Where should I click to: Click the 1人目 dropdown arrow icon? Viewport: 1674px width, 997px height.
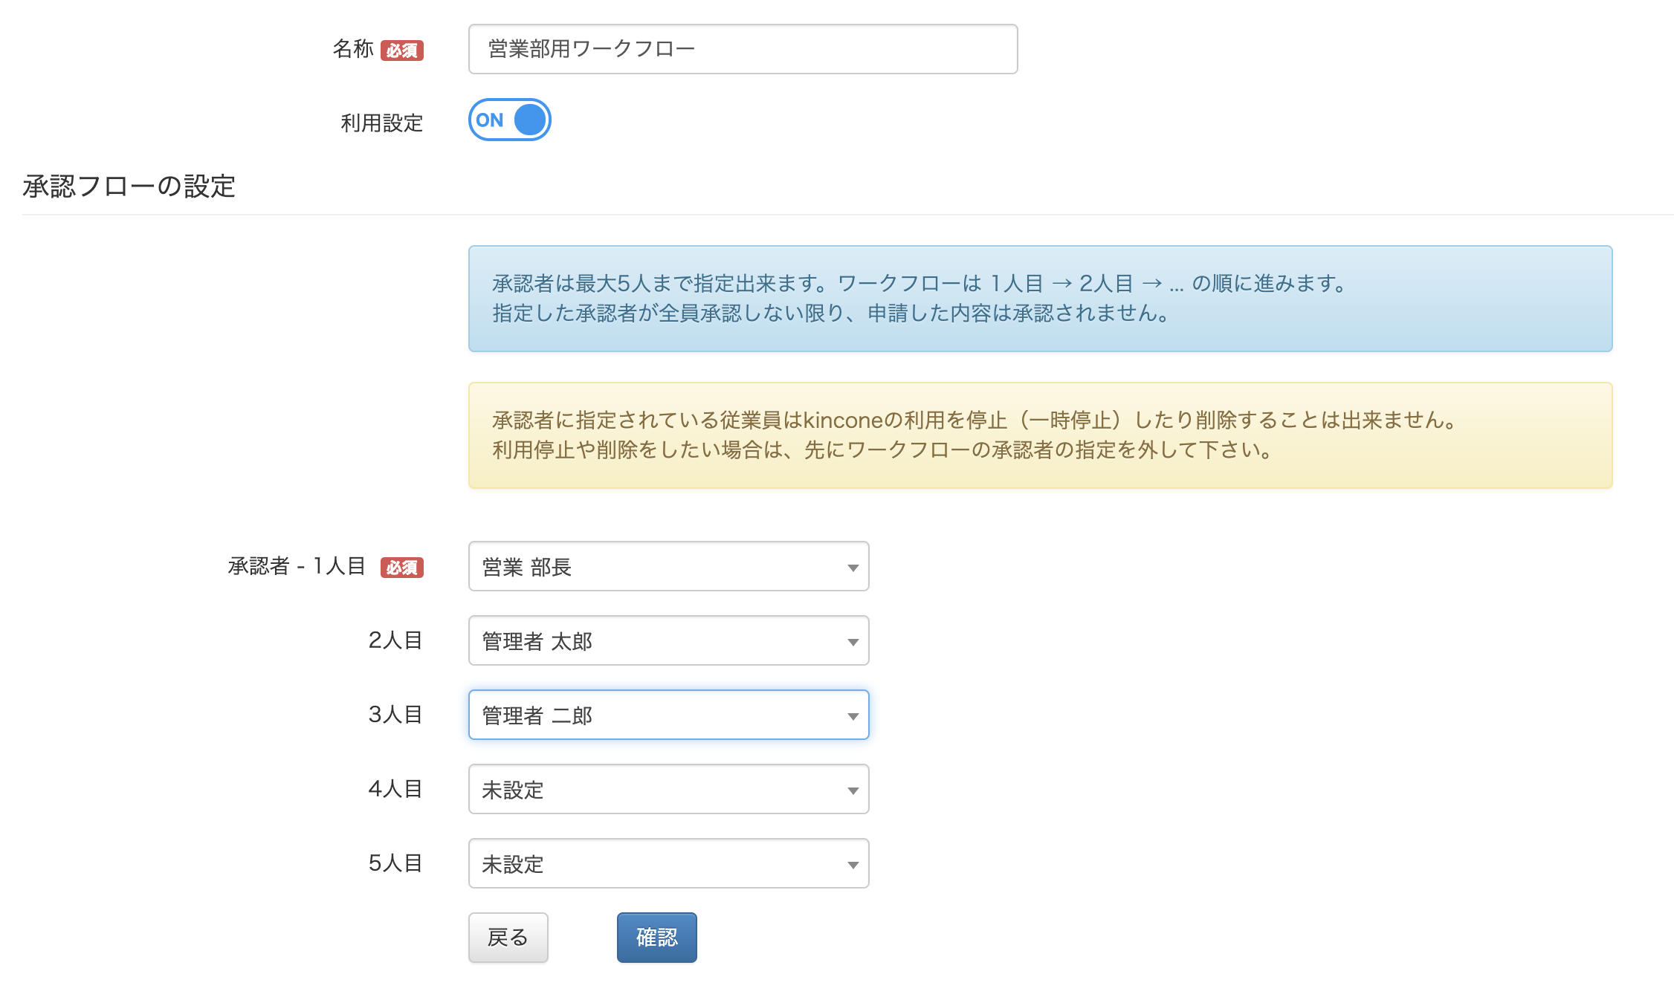[x=853, y=568]
